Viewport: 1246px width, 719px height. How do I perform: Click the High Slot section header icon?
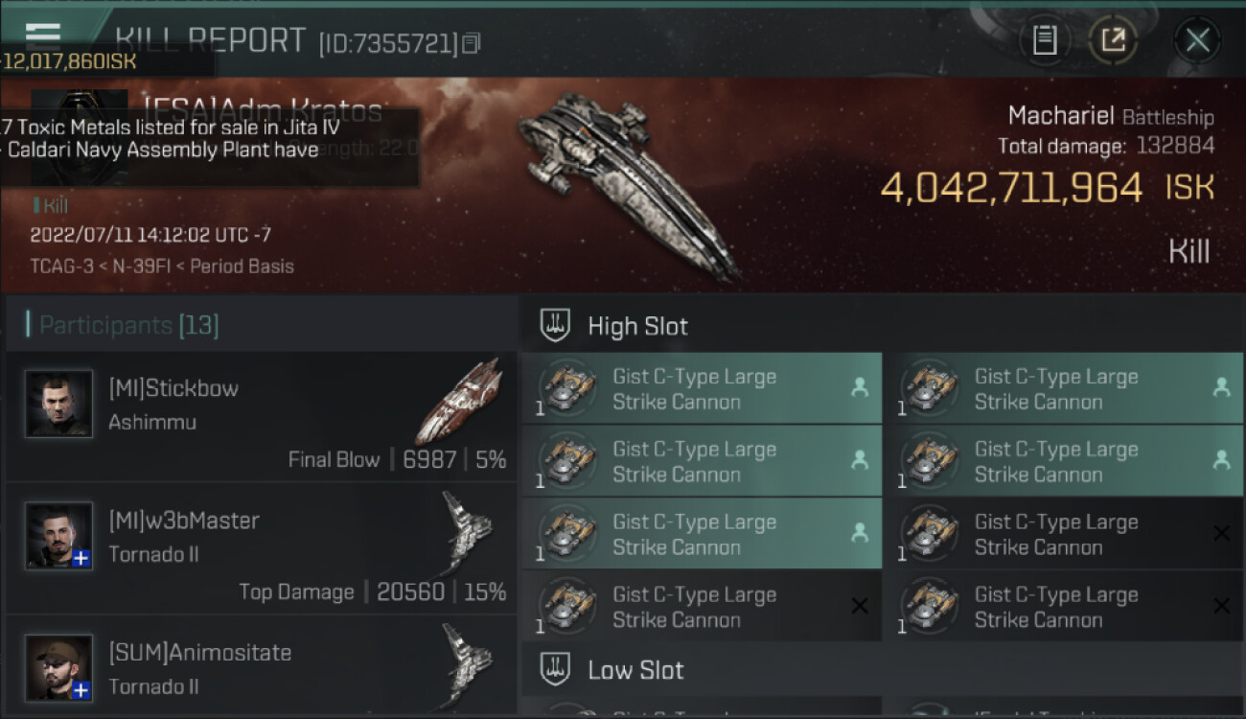[556, 326]
